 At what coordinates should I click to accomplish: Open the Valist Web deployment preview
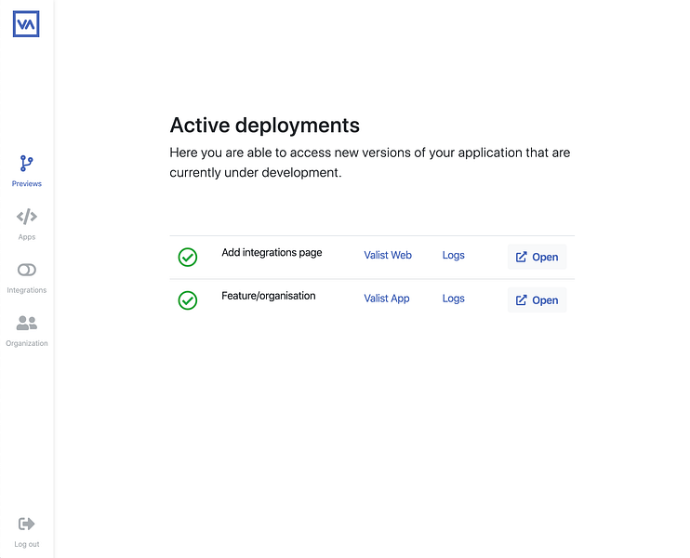tap(537, 257)
